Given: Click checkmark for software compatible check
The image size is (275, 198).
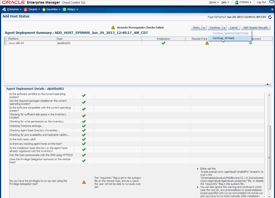Looking at the screenshot, I should click(84, 109).
